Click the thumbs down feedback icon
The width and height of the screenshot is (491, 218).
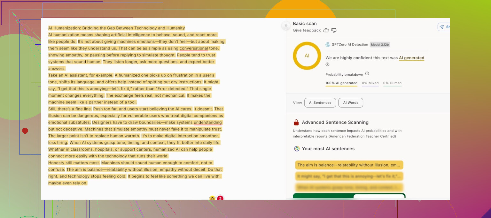coord(334,30)
